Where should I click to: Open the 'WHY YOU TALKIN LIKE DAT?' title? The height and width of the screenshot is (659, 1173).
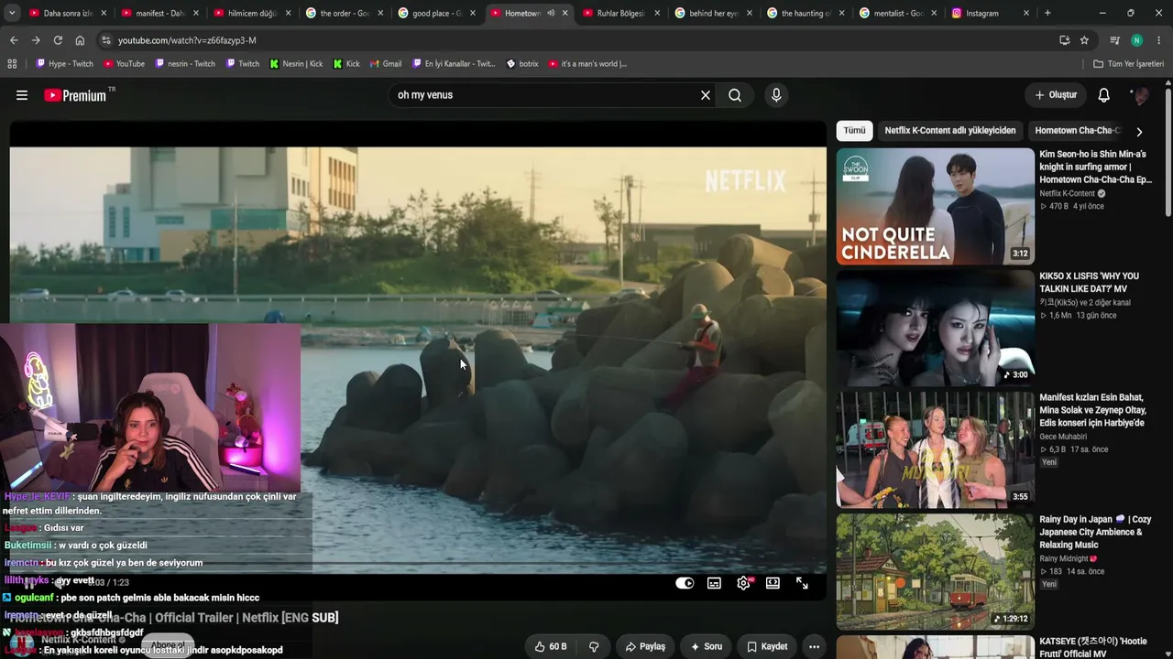pyautogui.click(x=1090, y=283)
